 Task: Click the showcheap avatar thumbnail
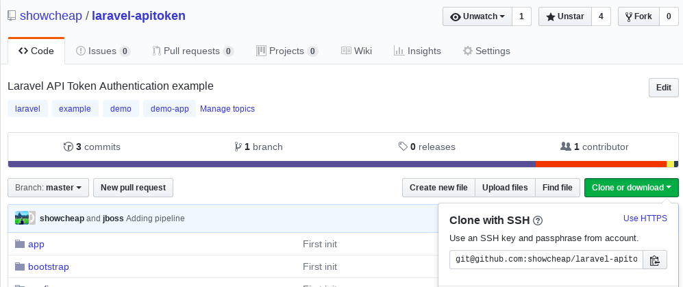click(x=25, y=218)
